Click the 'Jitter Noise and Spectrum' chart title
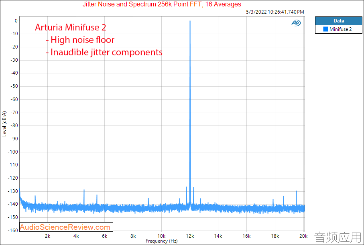 pyautogui.click(x=162, y=4)
